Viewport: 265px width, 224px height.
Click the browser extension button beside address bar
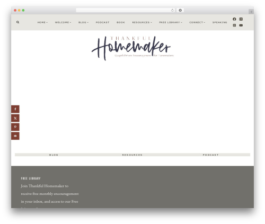pyautogui.click(x=180, y=11)
